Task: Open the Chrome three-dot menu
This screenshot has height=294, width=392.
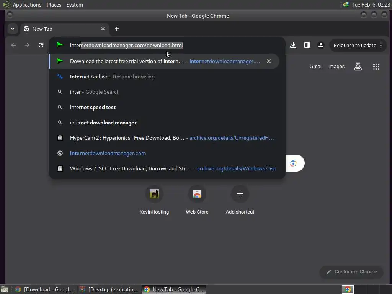Action: point(381,45)
